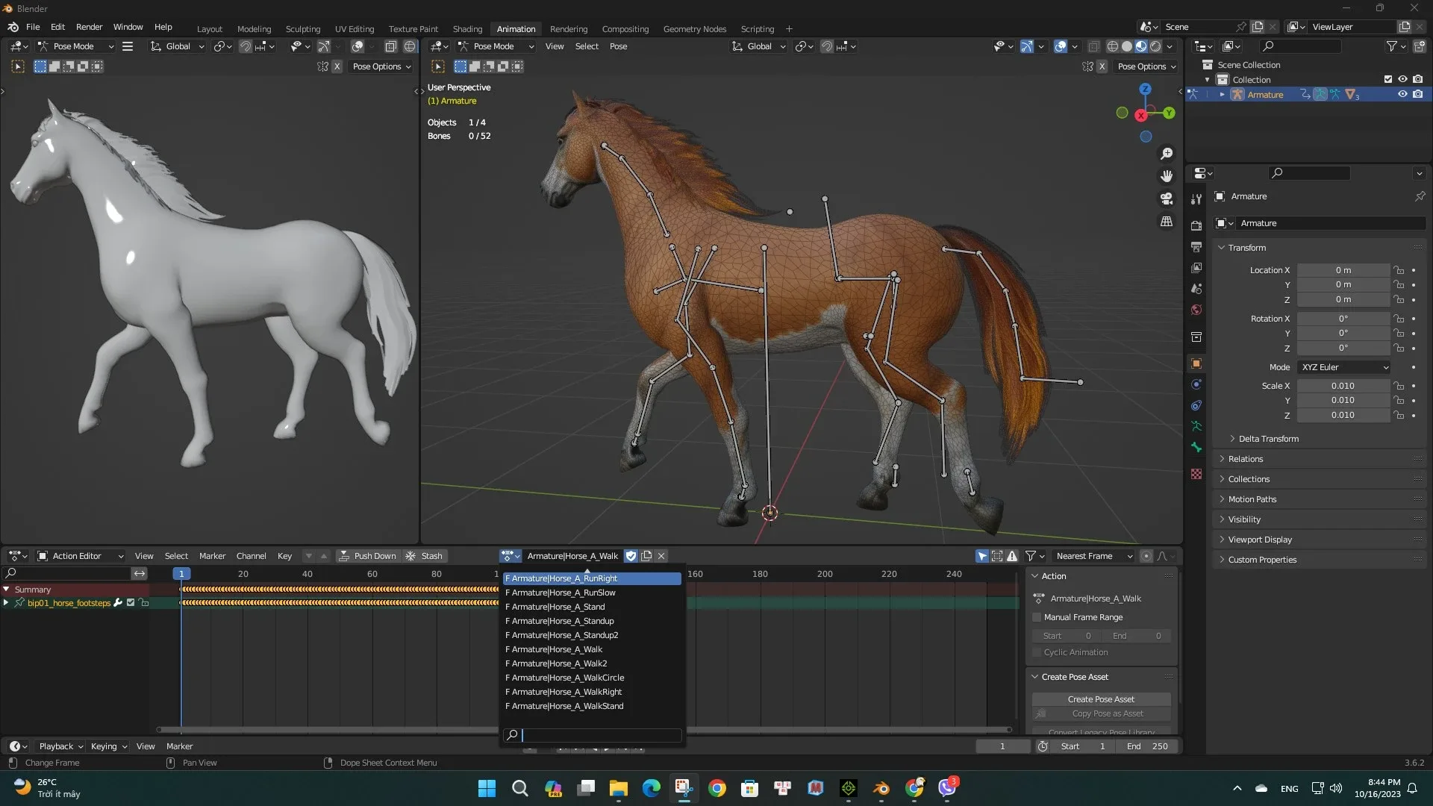
Task: Click new collection icon in outliner
Action: (x=1419, y=46)
